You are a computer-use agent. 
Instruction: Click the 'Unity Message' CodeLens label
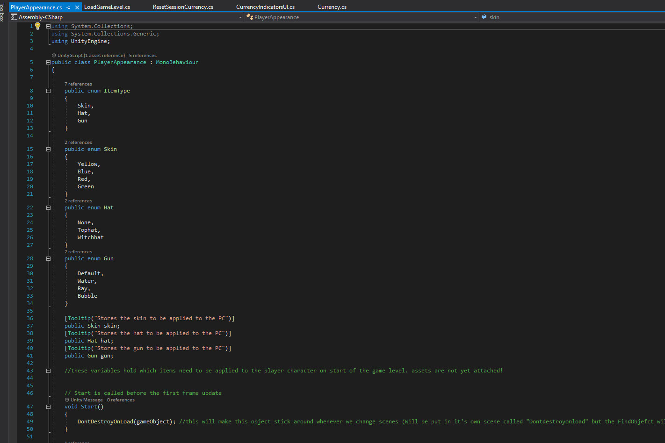click(87, 400)
